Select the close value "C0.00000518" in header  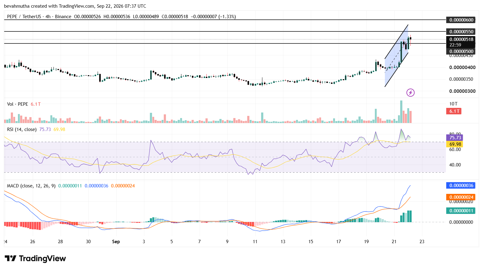tap(175, 17)
